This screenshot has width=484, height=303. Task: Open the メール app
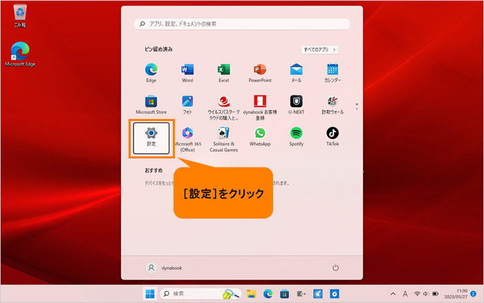[297, 73]
